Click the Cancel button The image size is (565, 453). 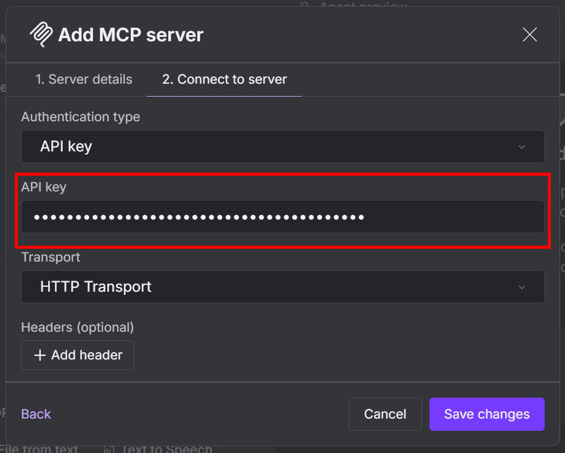coord(385,414)
